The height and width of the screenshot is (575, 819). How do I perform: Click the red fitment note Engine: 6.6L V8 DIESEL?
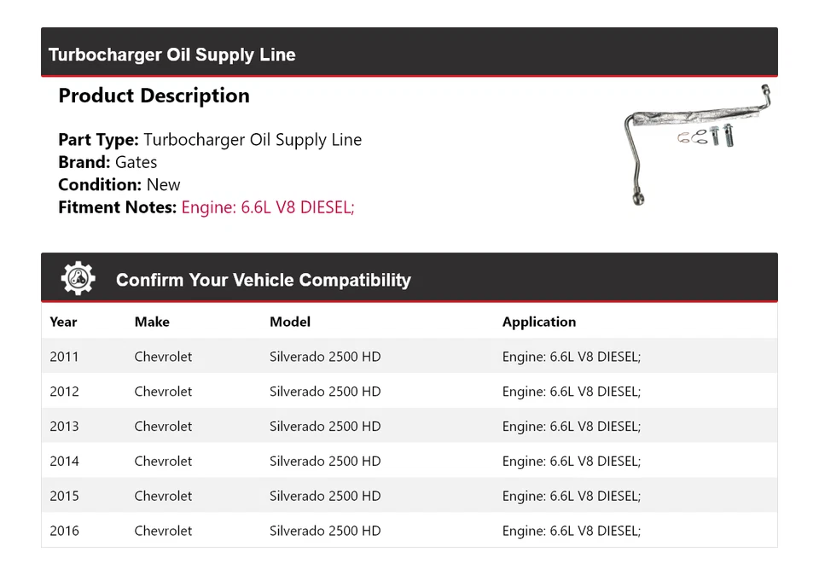pyautogui.click(x=267, y=206)
